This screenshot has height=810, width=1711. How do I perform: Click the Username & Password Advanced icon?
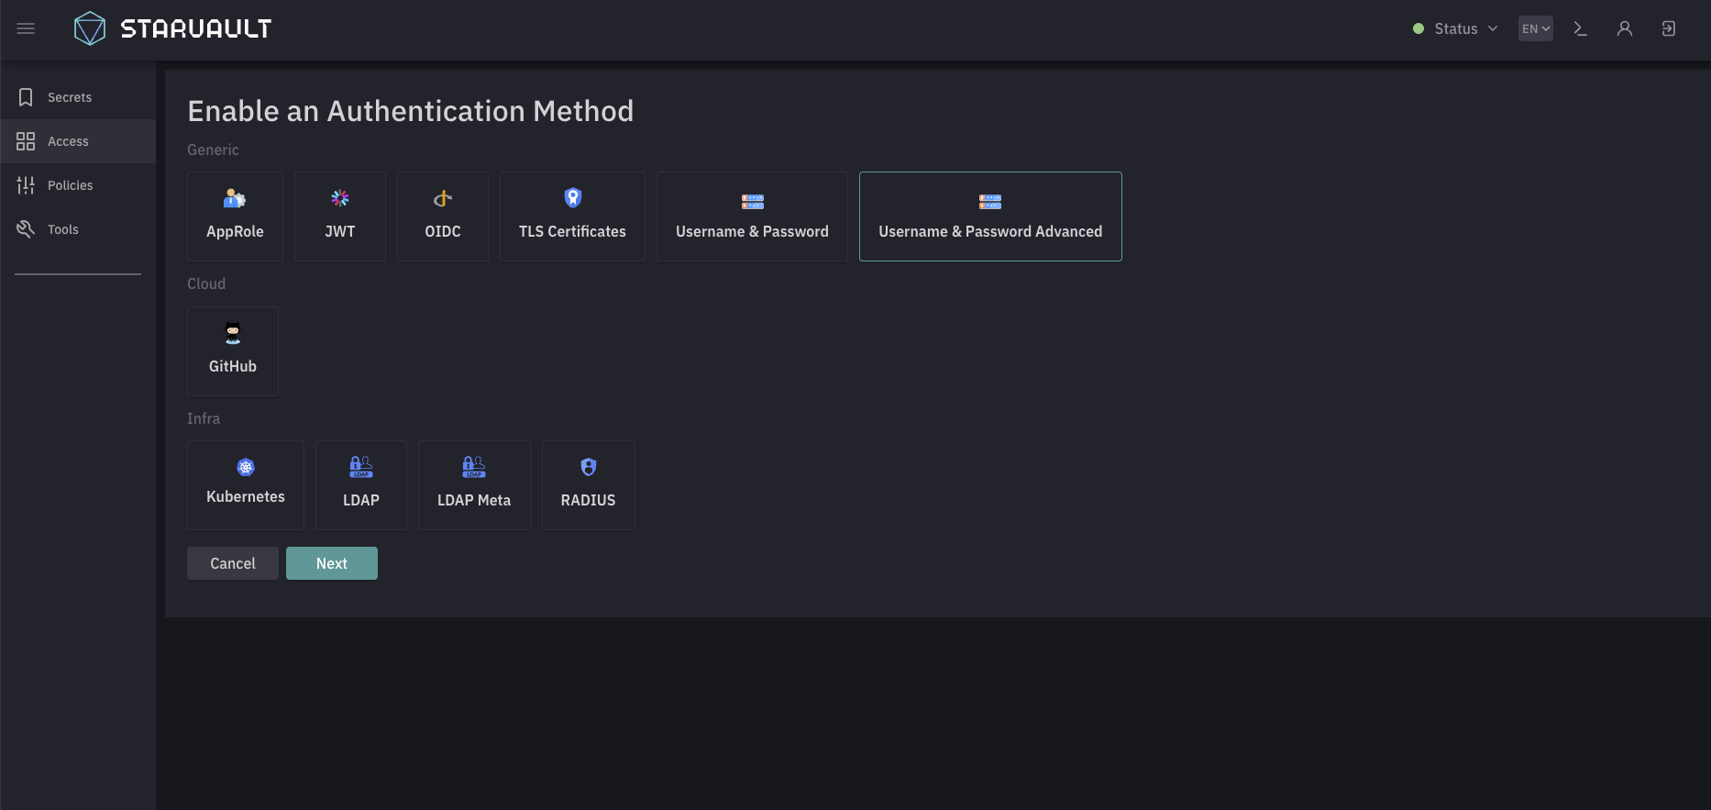click(990, 201)
